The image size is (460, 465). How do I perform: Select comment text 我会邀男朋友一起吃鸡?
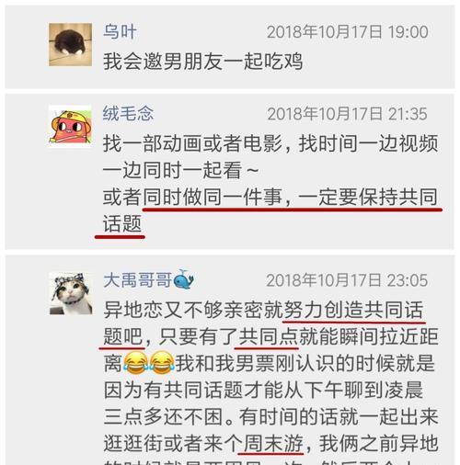(x=202, y=62)
